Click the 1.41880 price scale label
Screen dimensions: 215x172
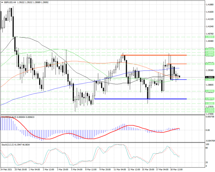(x=210, y=5)
